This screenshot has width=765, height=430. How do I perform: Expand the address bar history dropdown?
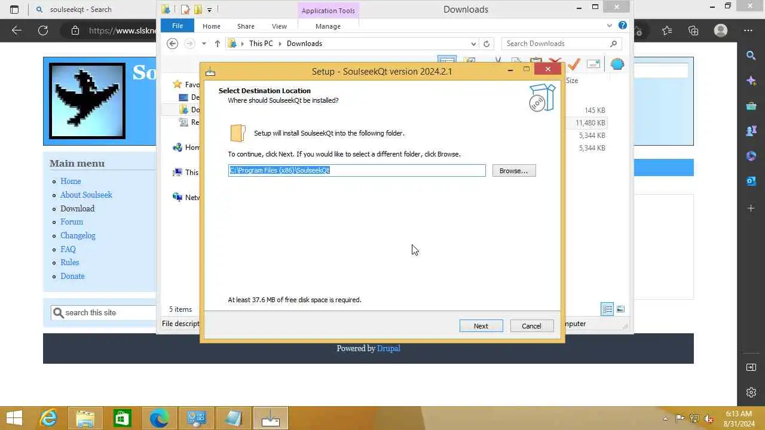coord(473,44)
